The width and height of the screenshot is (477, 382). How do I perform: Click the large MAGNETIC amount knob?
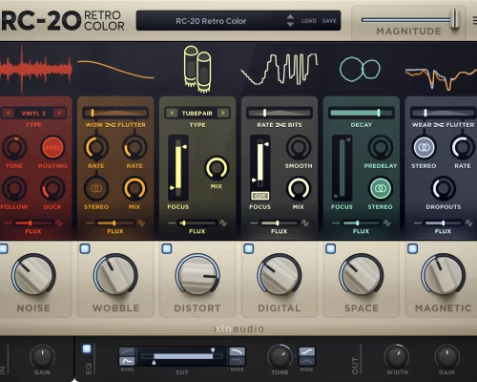(444, 274)
